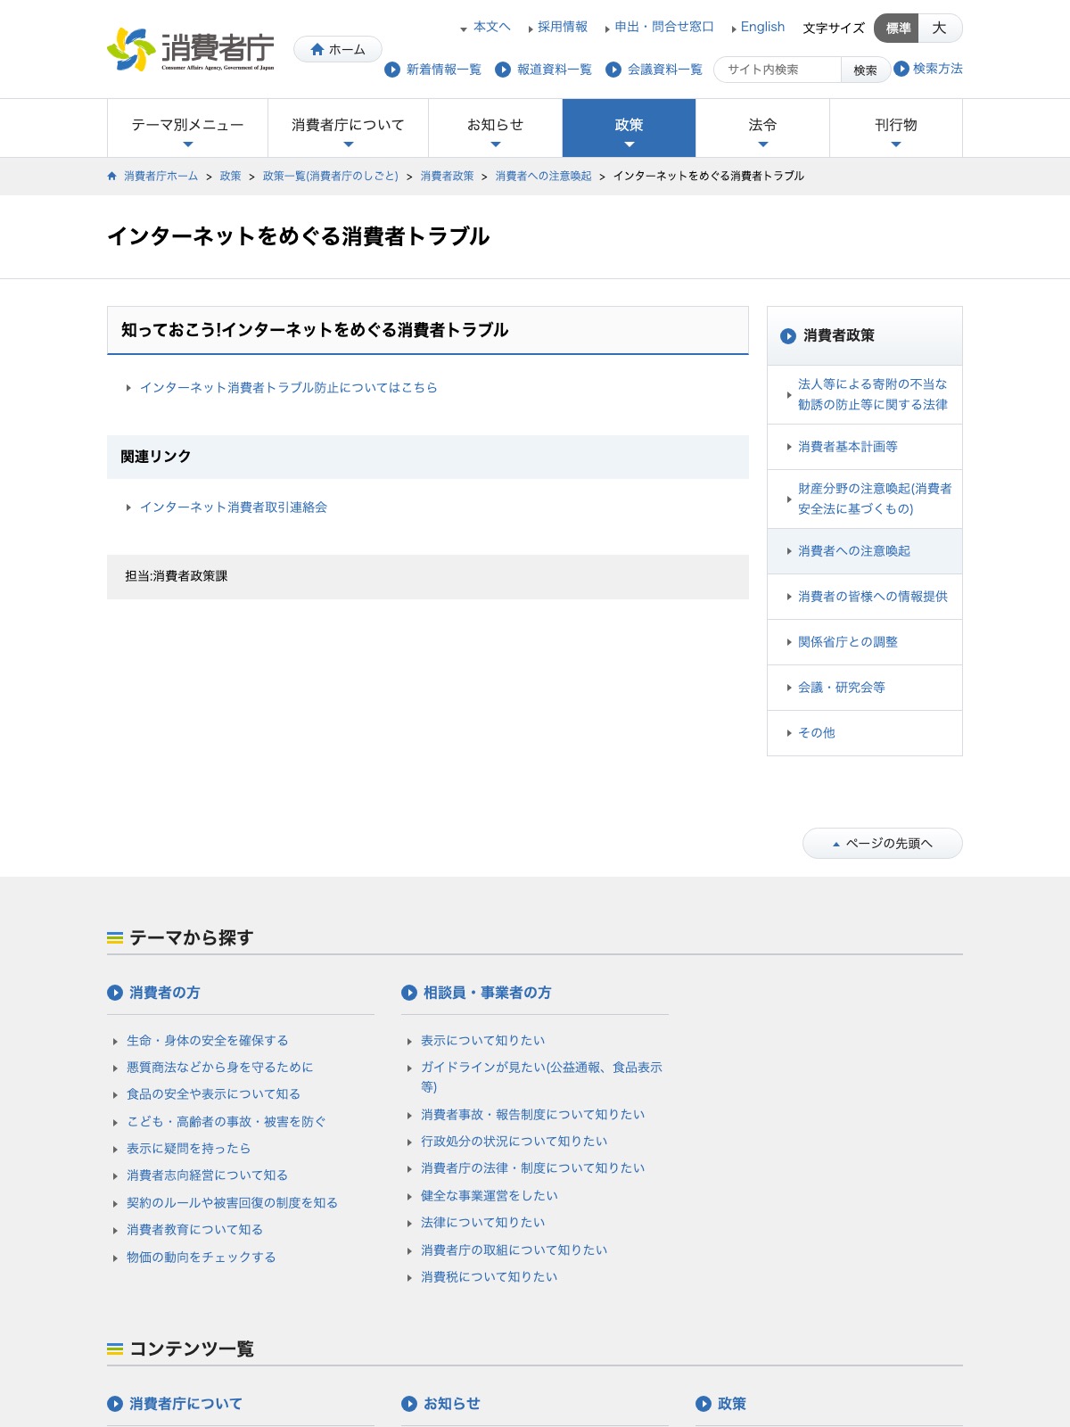The image size is (1070, 1427).
Task: Open インターネット消費者トラブル防止についてはこちら link
Action: coord(288,388)
